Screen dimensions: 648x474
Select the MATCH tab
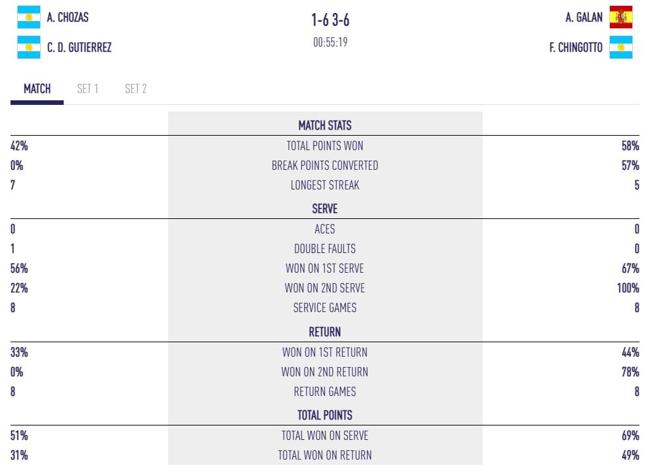[x=37, y=89]
